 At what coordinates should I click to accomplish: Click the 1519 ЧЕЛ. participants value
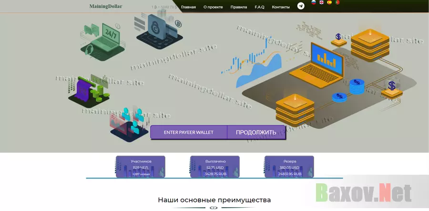click(141, 168)
